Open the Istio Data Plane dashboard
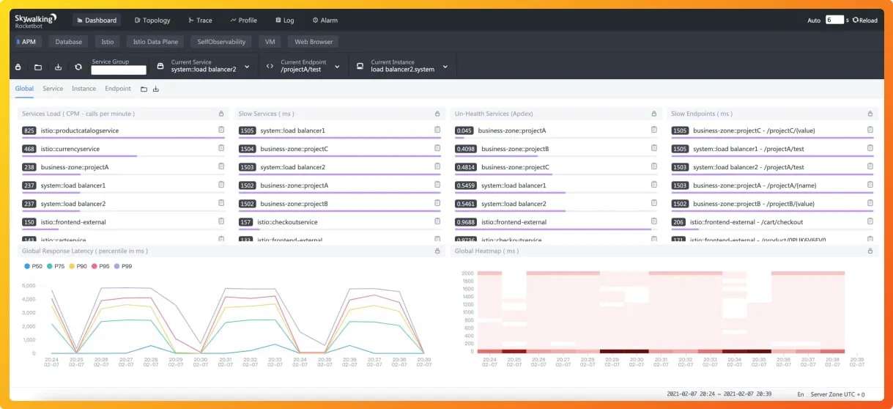 (x=157, y=42)
